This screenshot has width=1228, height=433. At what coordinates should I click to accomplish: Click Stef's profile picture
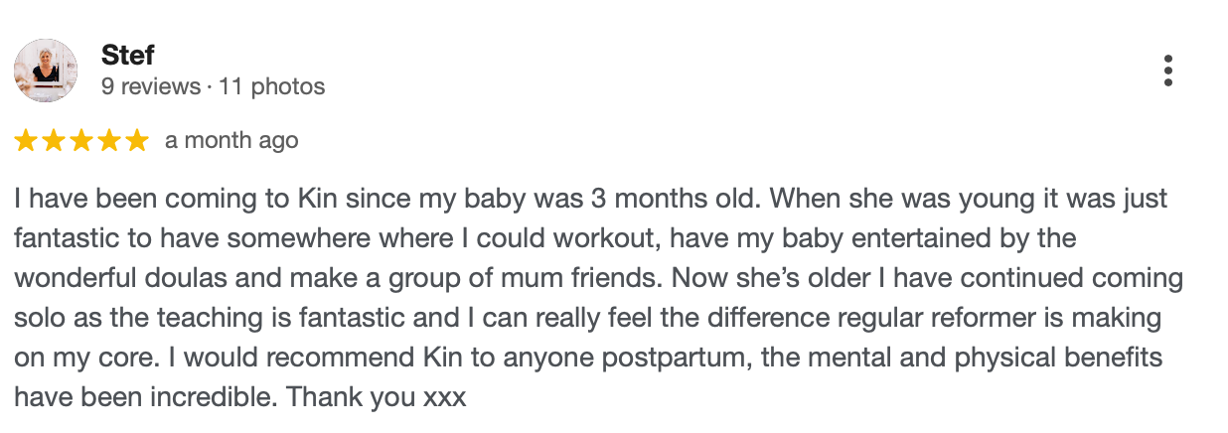click(46, 71)
